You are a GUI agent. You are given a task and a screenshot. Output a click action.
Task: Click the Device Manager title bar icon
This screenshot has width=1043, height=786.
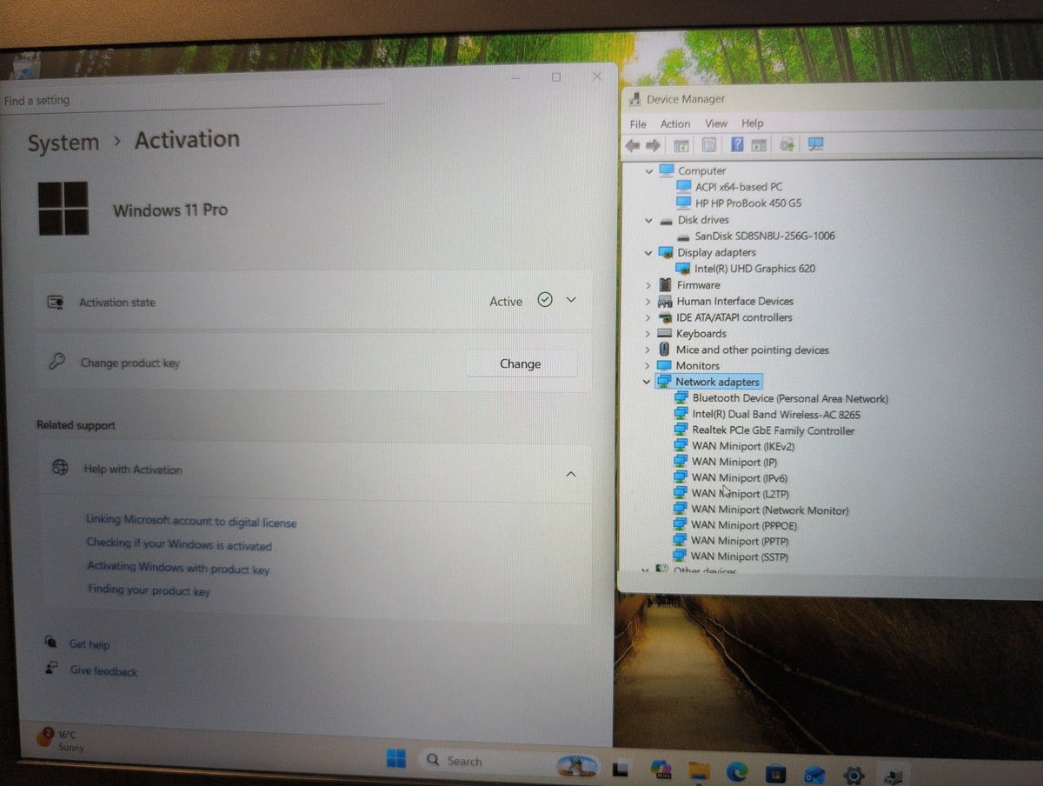point(634,98)
